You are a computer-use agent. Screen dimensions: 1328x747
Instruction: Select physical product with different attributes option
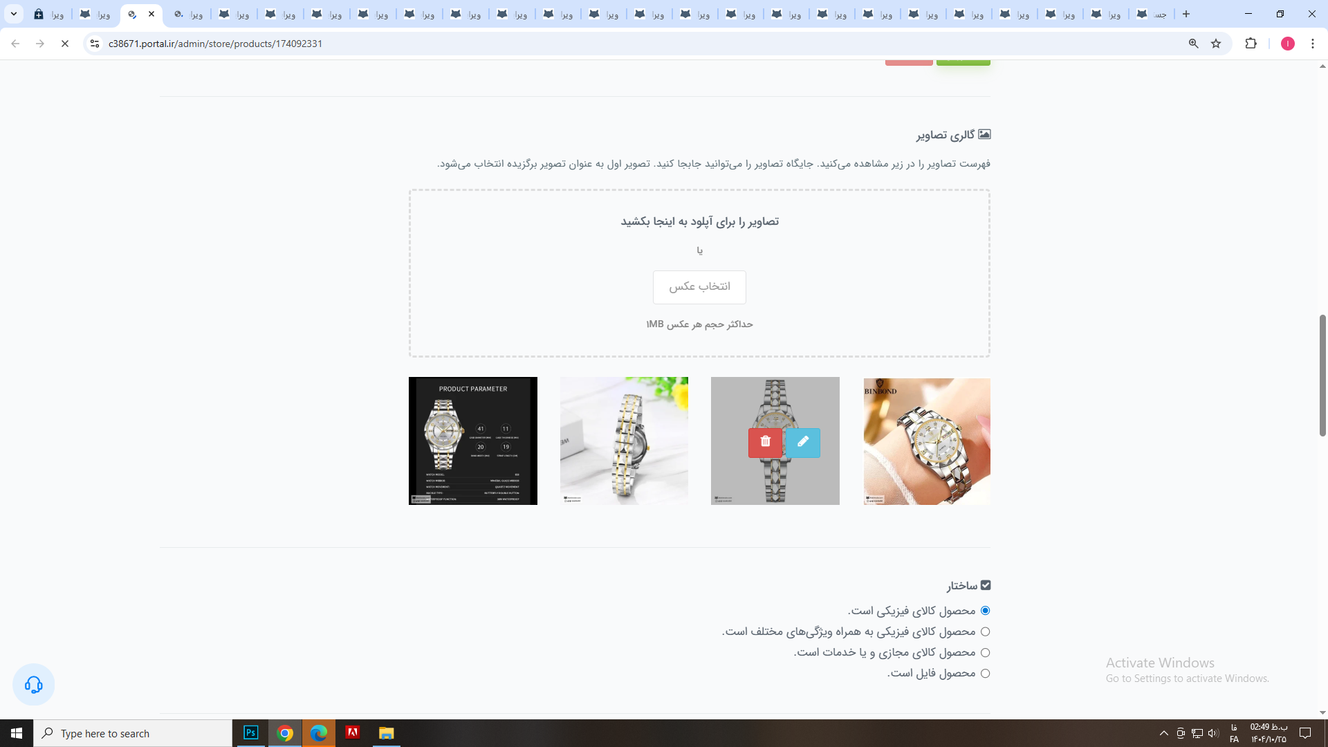(x=985, y=631)
